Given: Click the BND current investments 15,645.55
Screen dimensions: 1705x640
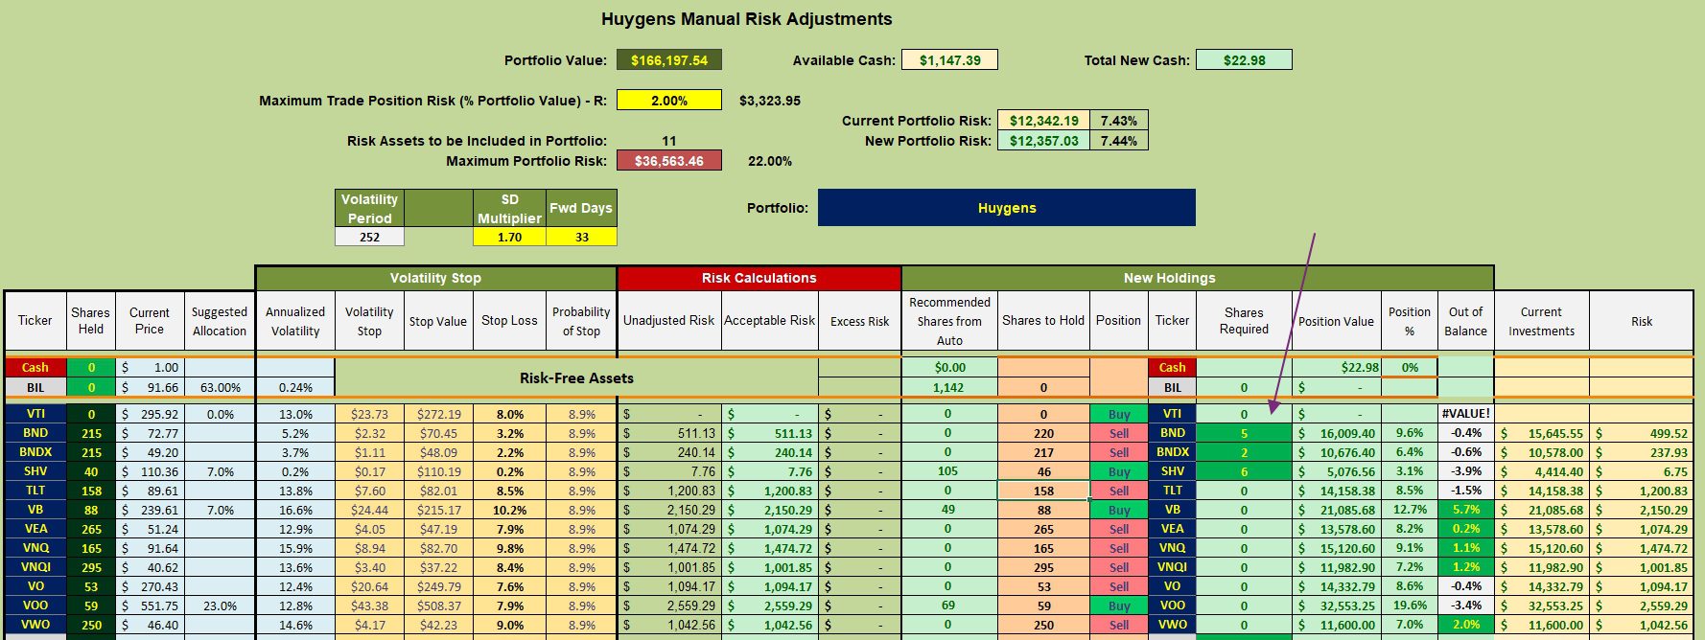Looking at the screenshot, I should pyautogui.click(x=1542, y=433).
